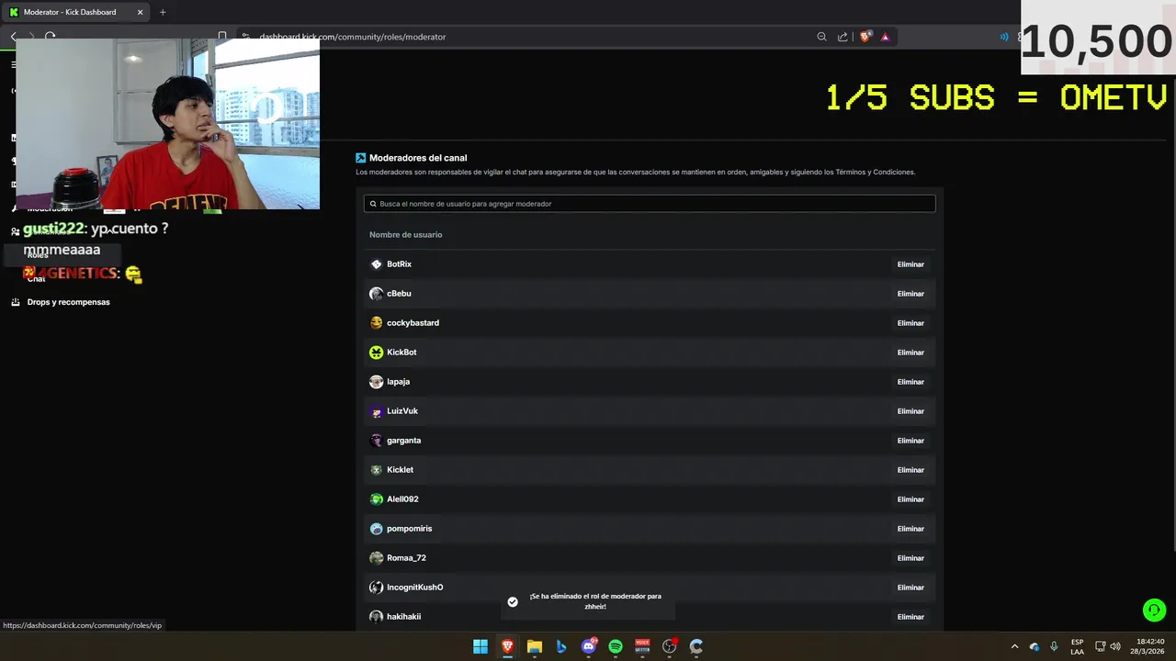Click Eliminar for cockybastard

point(910,323)
